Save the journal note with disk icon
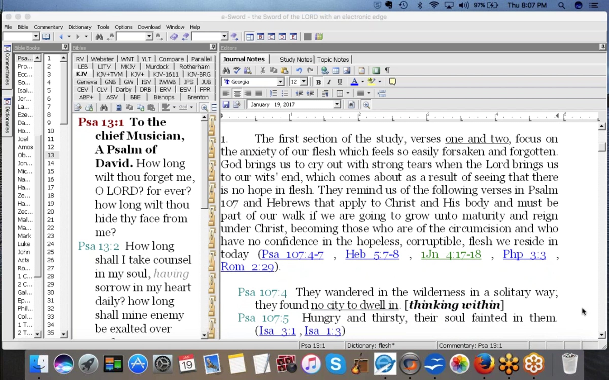609x380 pixels. (x=226, y=105)
